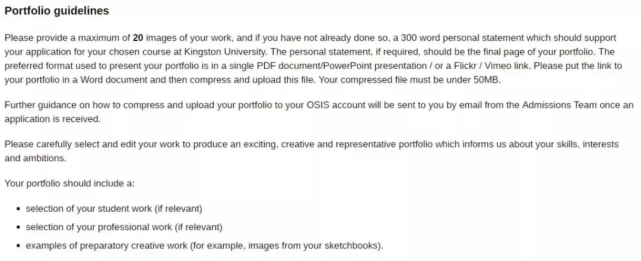641x261 pixels.
Task: Click the words 'Admissions Team'
Action: coord(542,105)
